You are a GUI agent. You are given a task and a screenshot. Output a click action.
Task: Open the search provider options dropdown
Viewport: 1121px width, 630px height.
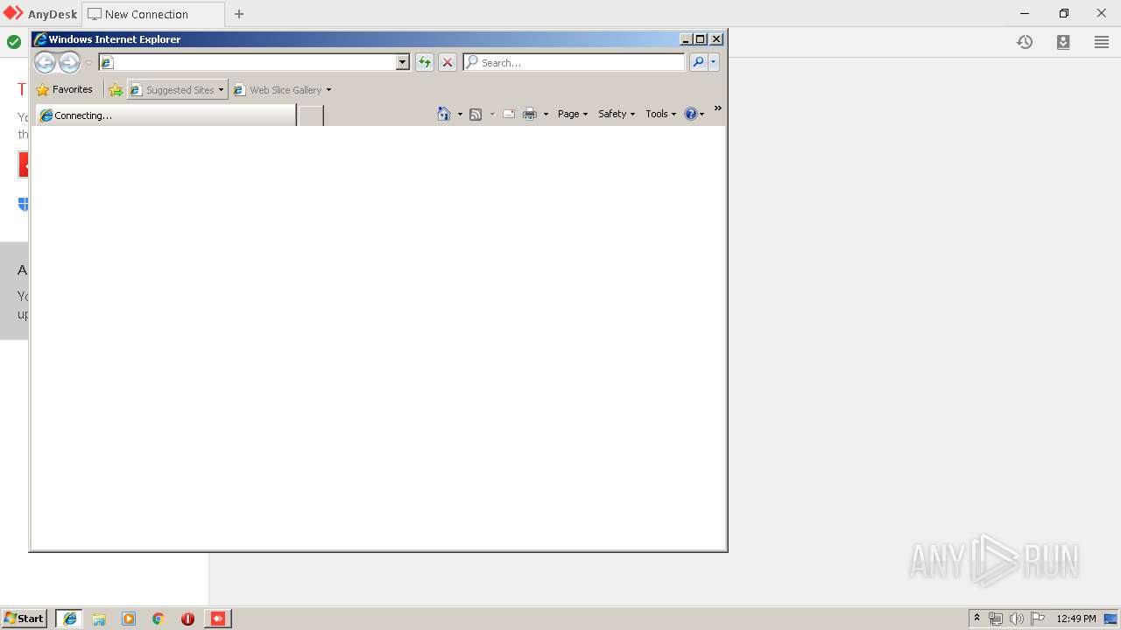tap(714, 62)
